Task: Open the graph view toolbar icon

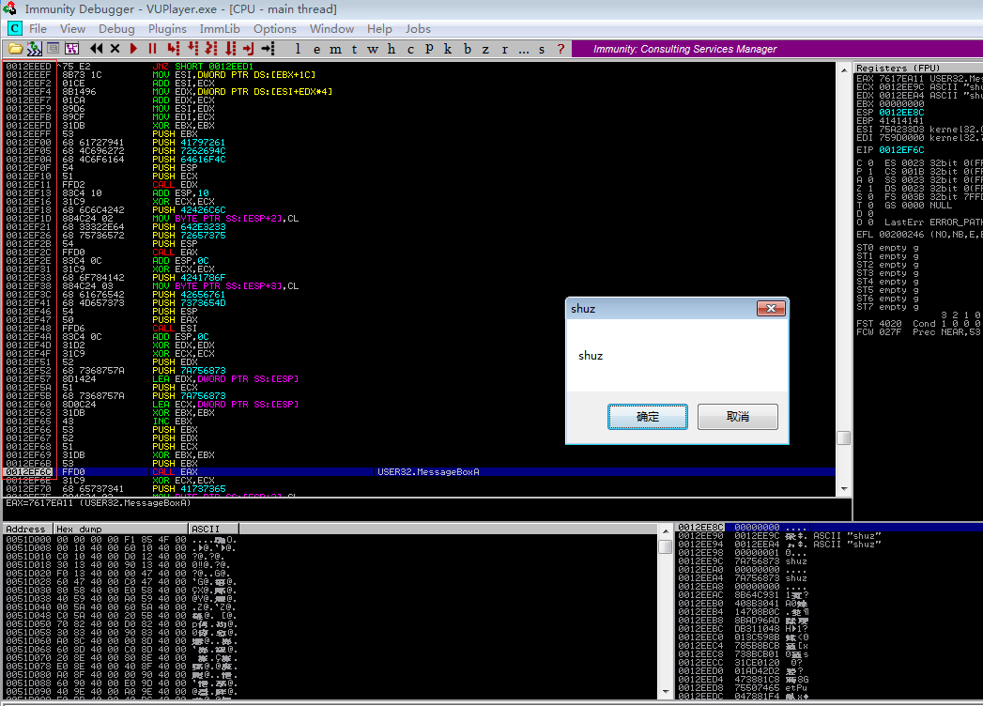Action: tap(71, 49)
